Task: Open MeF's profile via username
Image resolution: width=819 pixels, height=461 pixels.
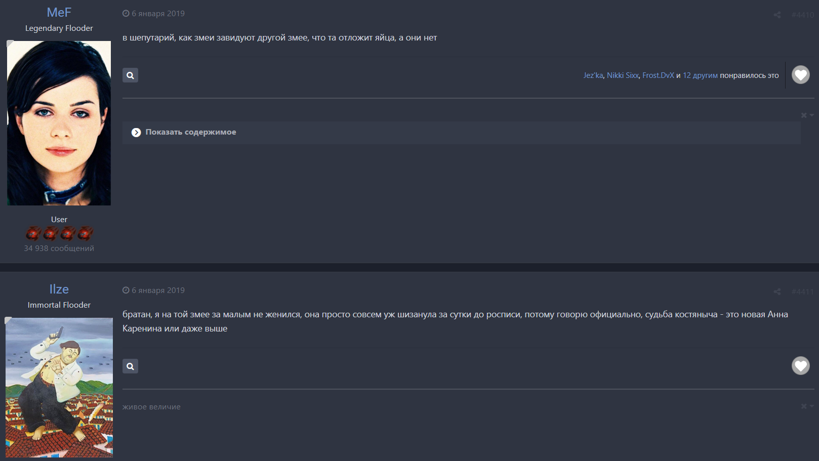Action: tap(59, 12)
